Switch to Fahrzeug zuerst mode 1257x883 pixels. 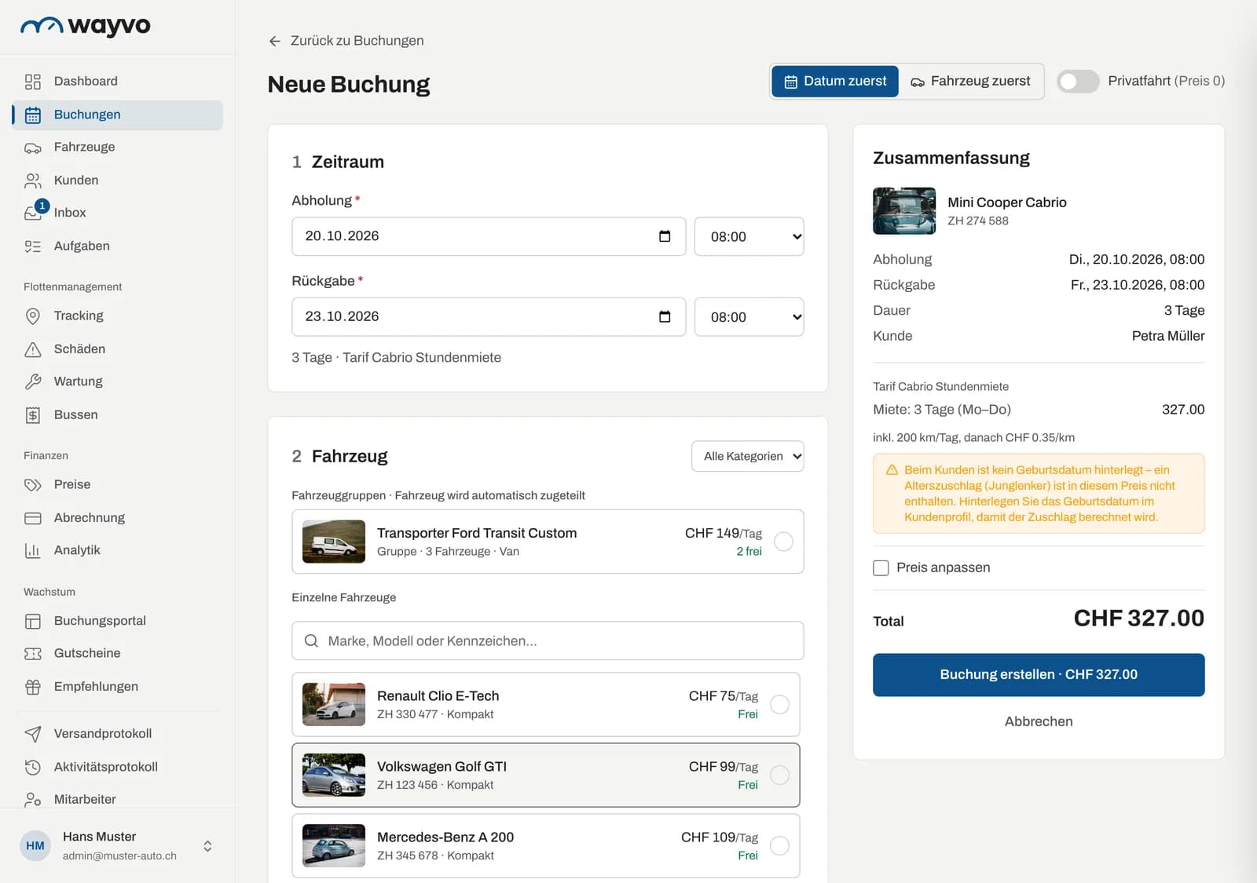[971, 82]
